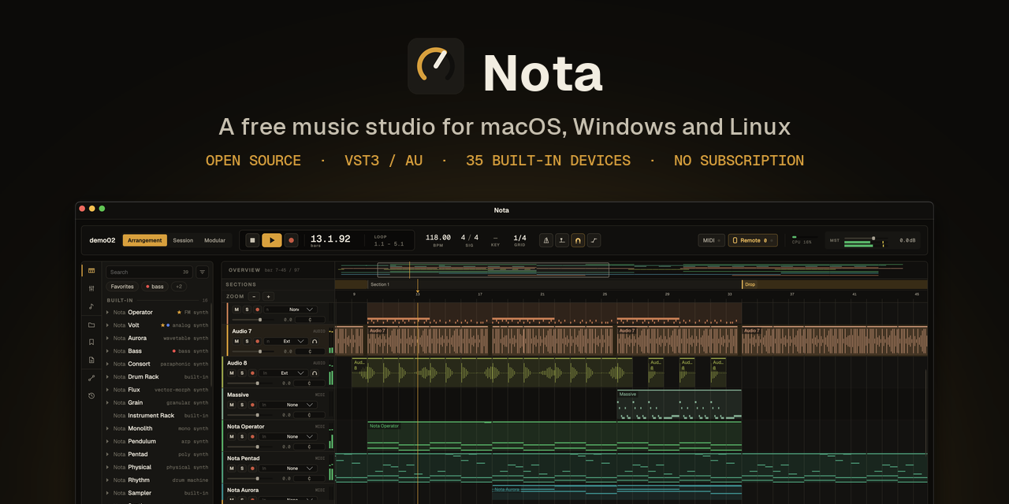Click the Audio 7 volume slider
1009x504 pixels.
tap(252, 351)
